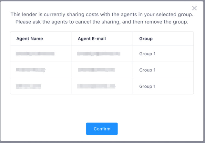Click the empty area below the agents table
205x143 pixels.
102,108
